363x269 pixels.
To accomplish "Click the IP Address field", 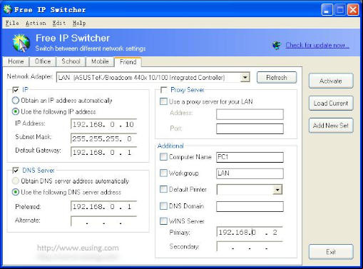I will point(104,124).
